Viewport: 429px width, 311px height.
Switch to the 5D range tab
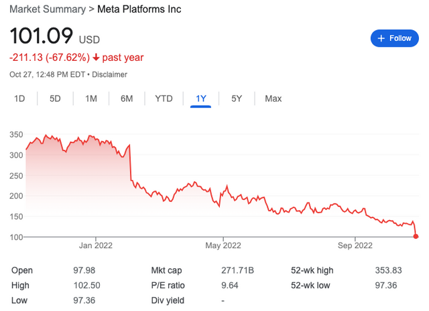pyautogui.click(x=55, y=99)
